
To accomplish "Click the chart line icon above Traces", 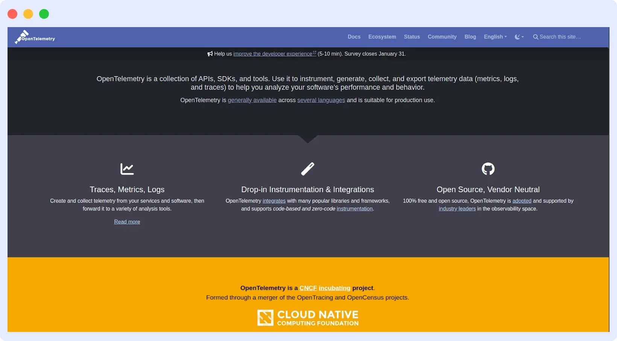I will tap(127, 169).
